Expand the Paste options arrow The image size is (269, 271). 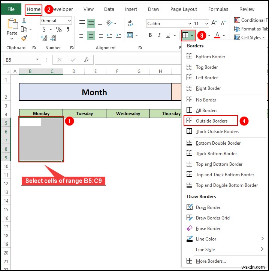click(12, 39)
